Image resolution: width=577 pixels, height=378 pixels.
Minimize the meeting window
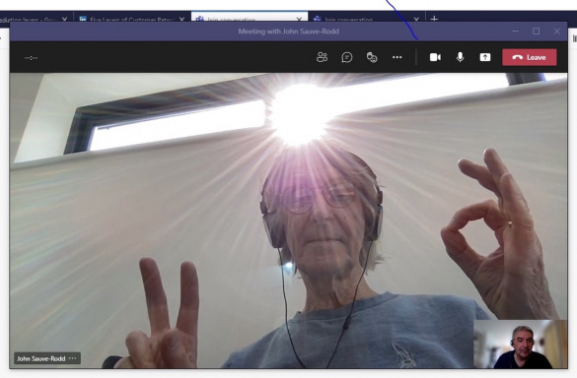(516, 31)
